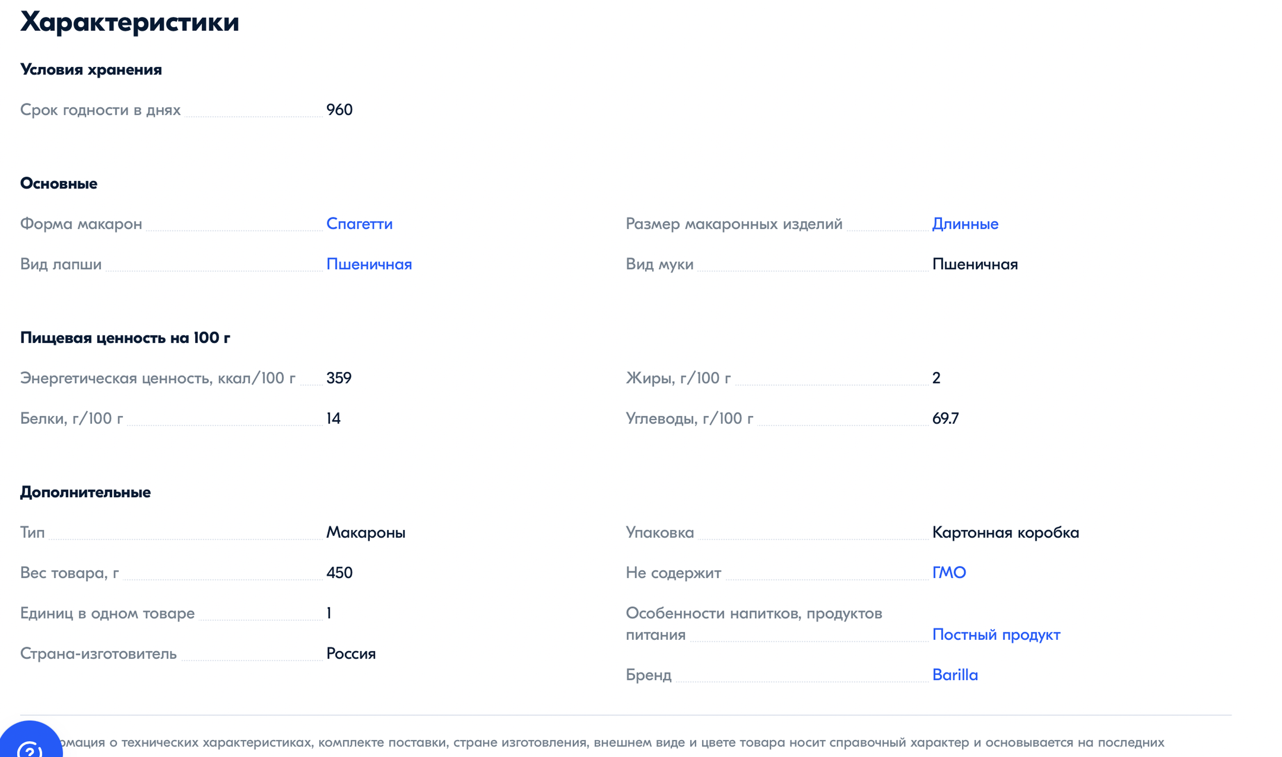Click the disclaimer text at the page bottom
This screenshot has width=1282, height=757.
point(612,742)
